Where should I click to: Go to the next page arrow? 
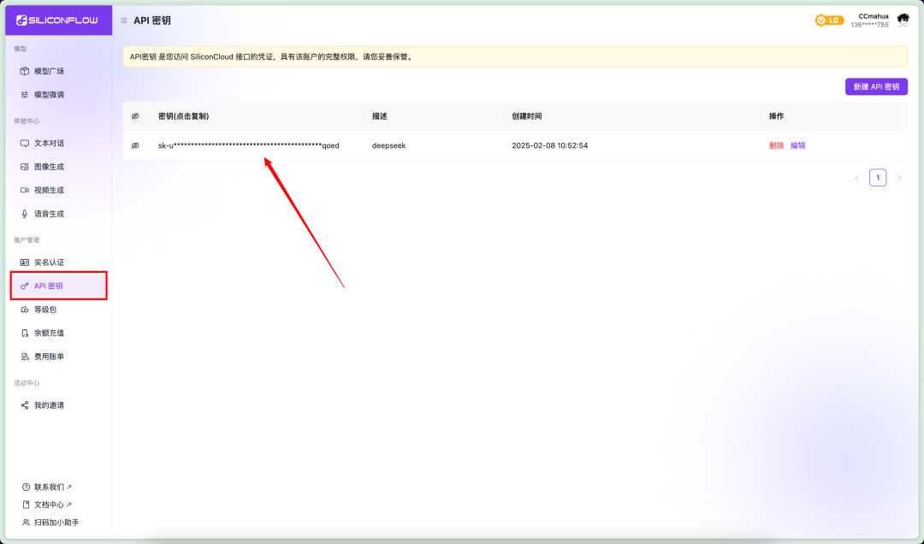click(899, 178)
